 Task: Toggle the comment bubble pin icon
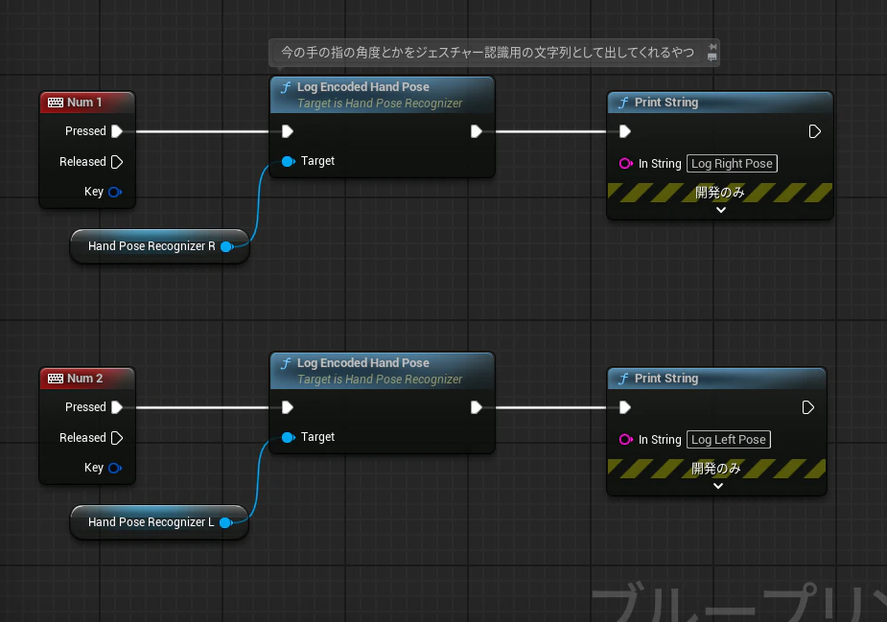tap(712, 46)
